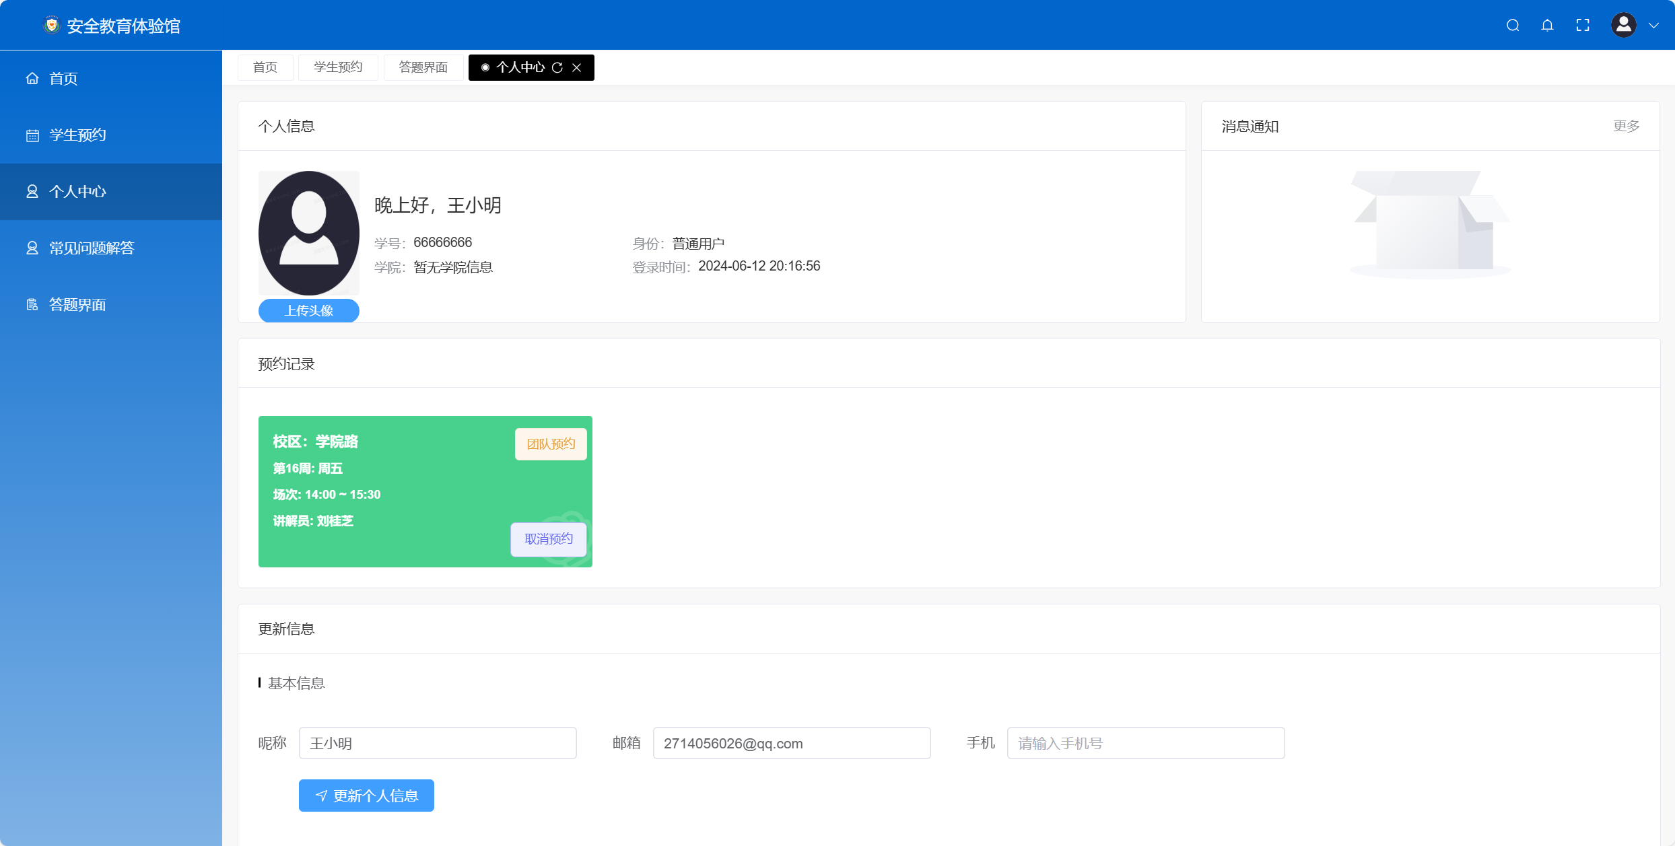This screenshot has width=1675, height=846.
Task: Focus the 手机 phone number field
Action: (x=1145, y=743)
